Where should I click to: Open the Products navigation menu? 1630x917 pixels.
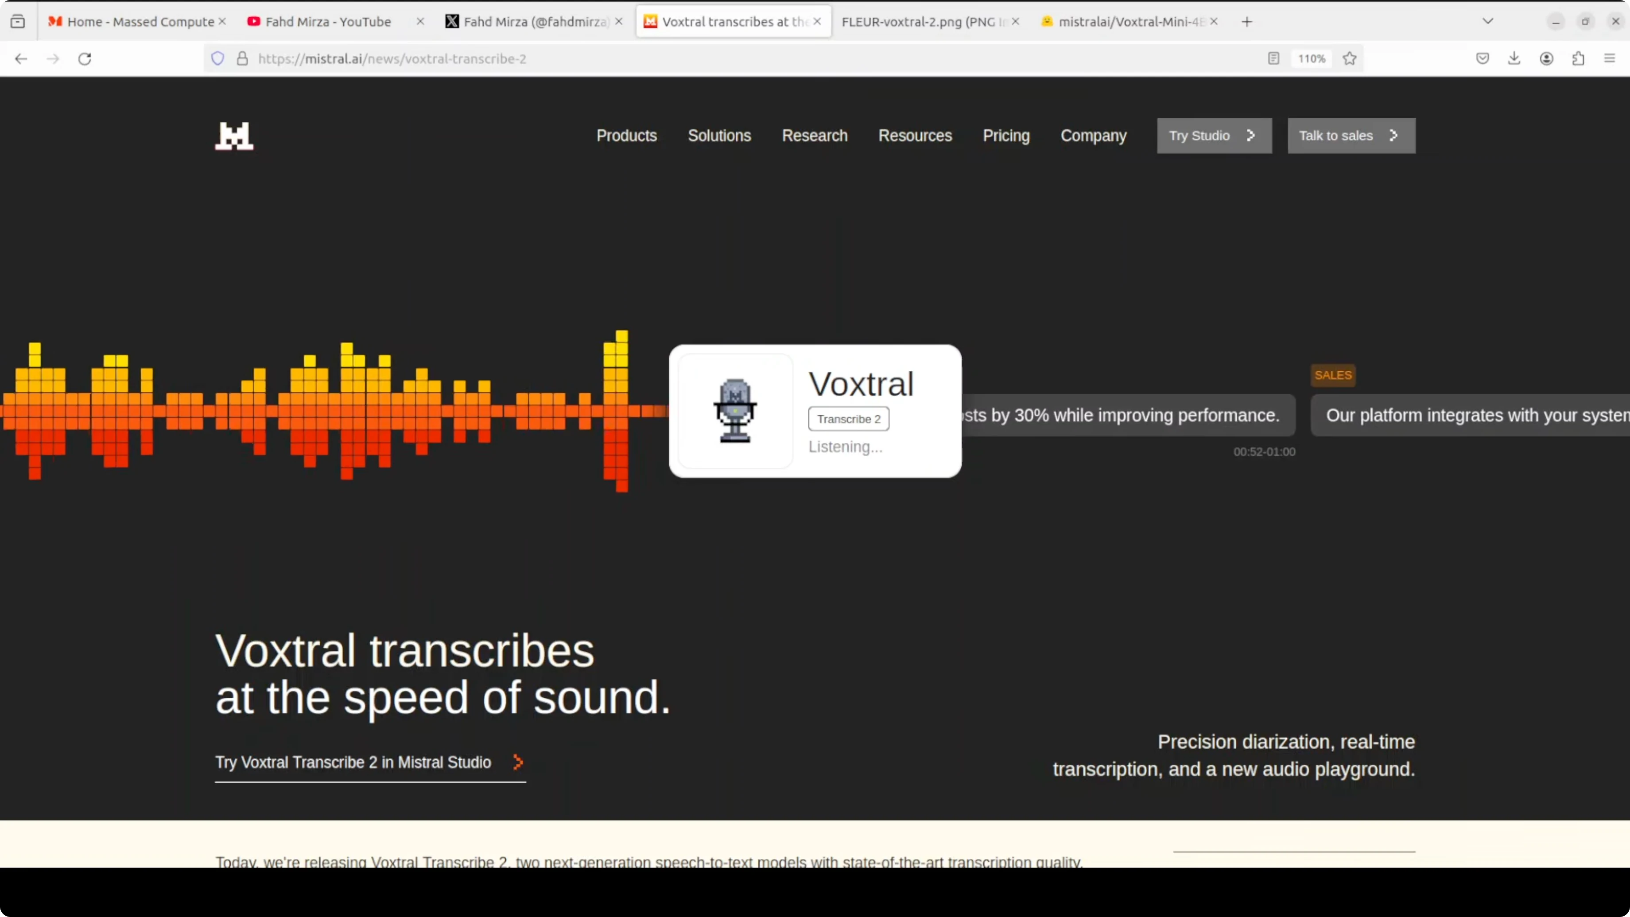626,136
